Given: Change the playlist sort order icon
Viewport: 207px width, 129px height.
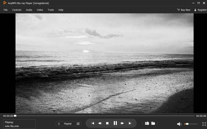Looking at the screenshot, I should click(x=78, y=124).
